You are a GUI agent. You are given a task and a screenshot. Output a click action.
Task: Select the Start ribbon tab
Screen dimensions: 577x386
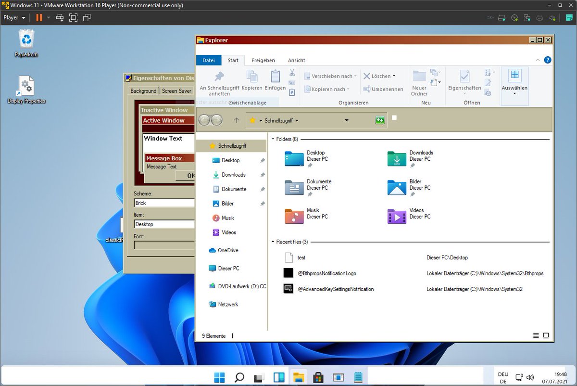tap(233, 60)
